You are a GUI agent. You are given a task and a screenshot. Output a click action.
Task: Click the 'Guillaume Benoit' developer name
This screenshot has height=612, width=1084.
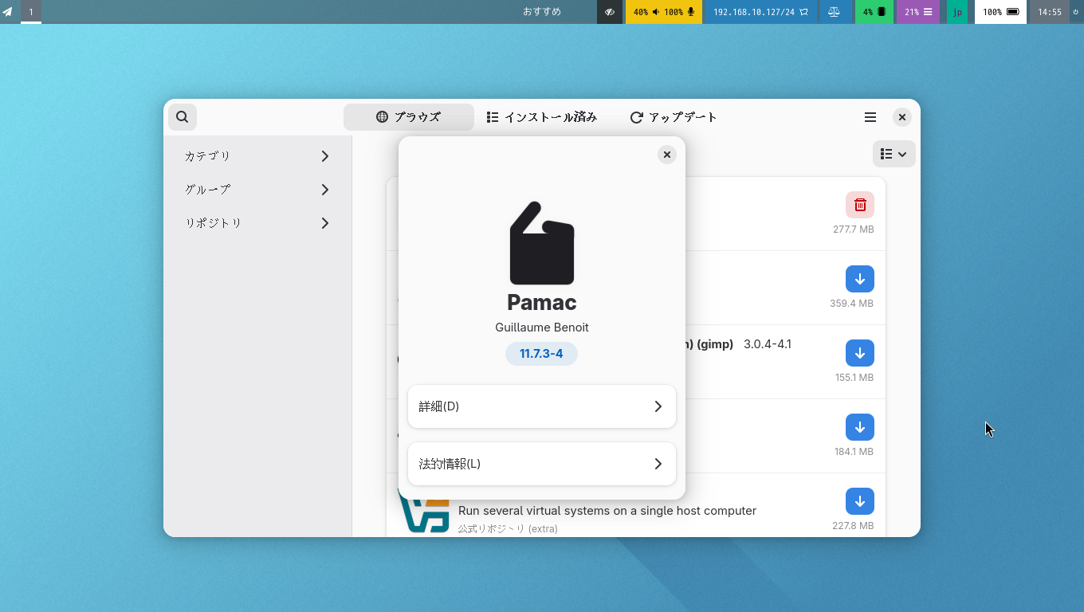point(542,328)
